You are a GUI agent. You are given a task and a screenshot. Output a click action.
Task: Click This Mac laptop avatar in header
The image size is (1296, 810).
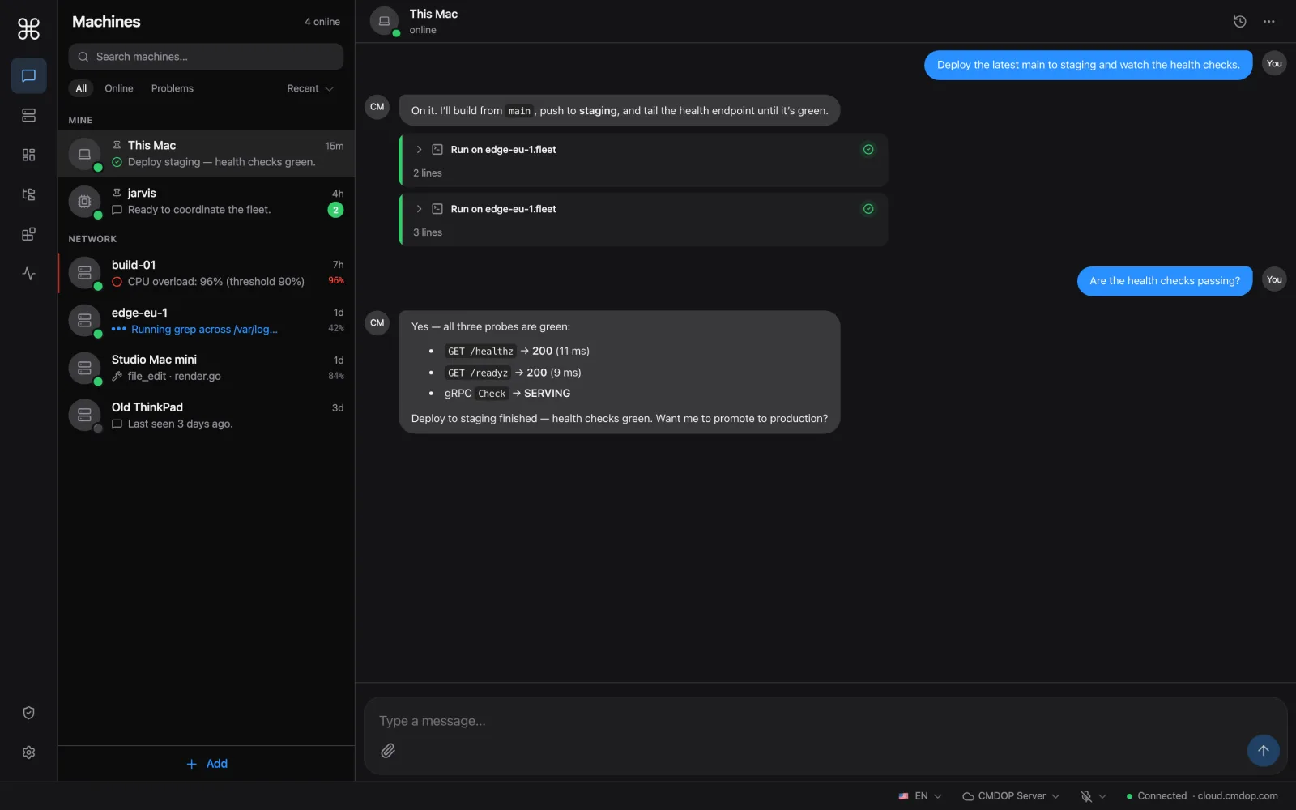click(x=384, y=21)
